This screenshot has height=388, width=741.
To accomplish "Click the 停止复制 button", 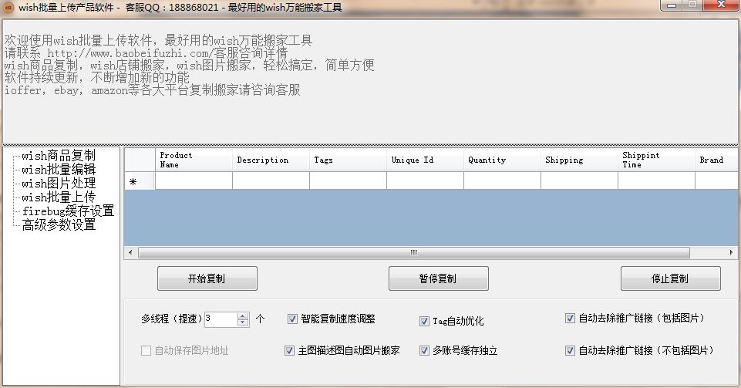I will 670,278.
